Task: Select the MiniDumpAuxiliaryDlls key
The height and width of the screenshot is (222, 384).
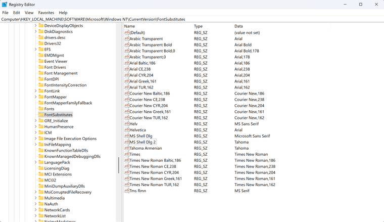Action: tap(64, 186)
